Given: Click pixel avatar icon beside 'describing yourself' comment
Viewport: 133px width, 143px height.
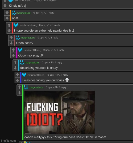Looking at the screenshot, I should click(x=22, y=62).
